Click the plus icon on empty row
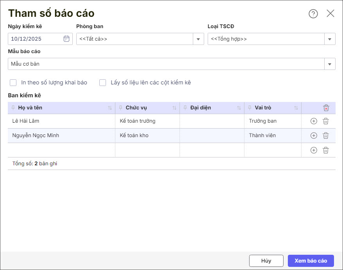343x270 pixels. pos(314,150)
